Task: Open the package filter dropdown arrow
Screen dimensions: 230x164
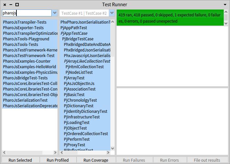Action: [55, 13]
